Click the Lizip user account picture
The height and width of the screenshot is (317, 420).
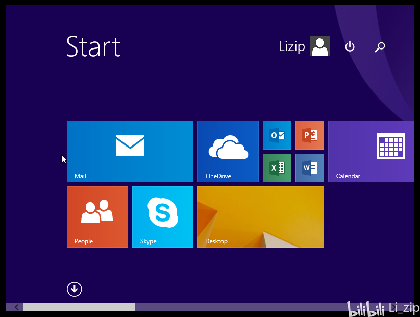[x=320, y=46]
